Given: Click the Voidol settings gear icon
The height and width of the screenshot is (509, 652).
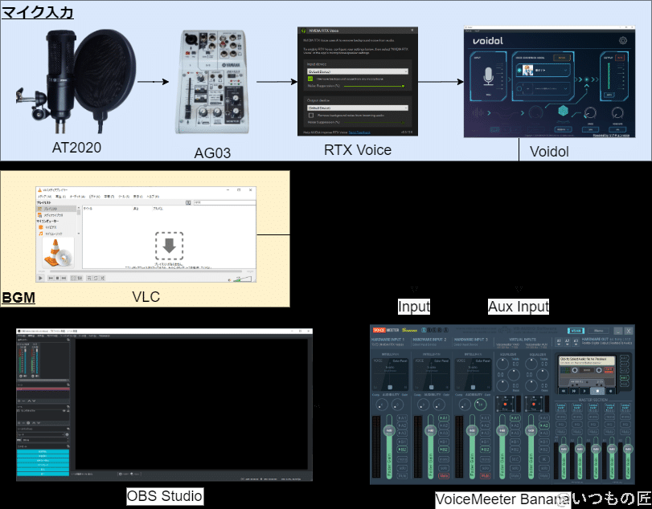Looking at the screenshot, I should click(623, 40).
